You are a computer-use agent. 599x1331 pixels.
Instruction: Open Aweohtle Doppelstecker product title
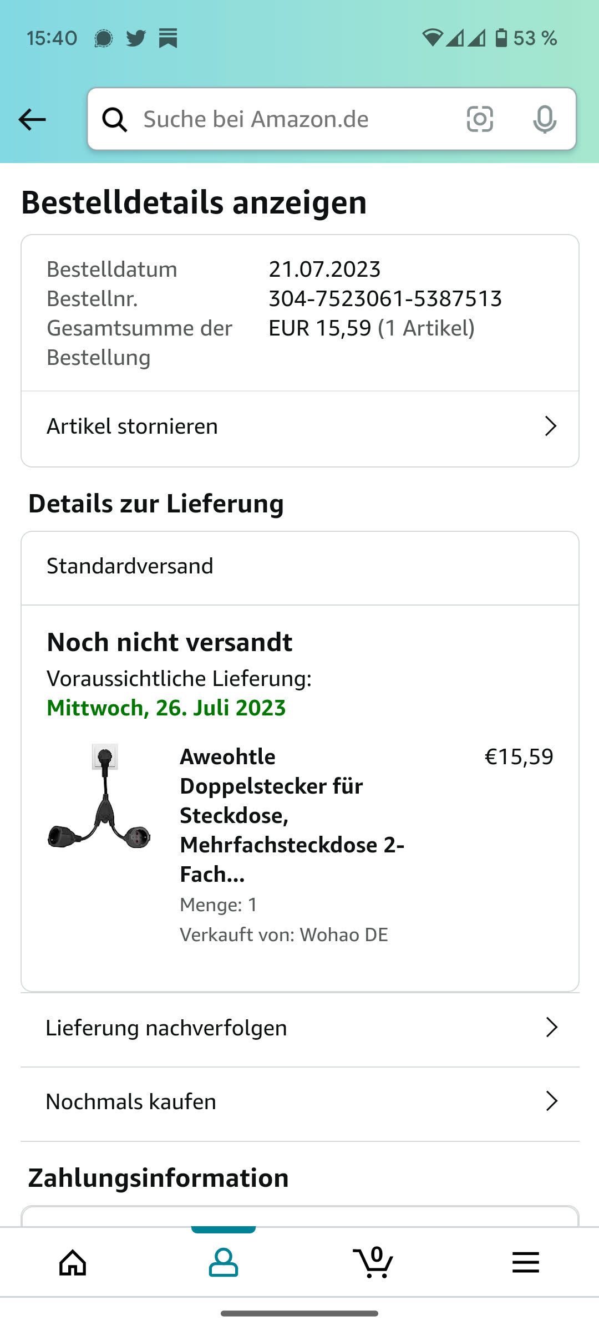[292, 815]
